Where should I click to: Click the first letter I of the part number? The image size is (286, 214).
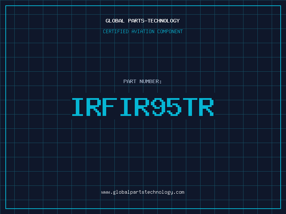[79, 107]
